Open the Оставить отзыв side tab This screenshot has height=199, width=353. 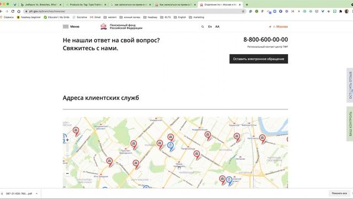coord(350,85)
